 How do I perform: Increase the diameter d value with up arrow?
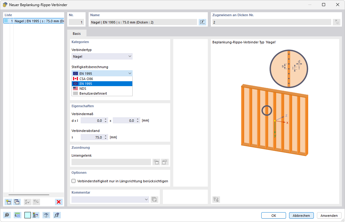[106, 119]
